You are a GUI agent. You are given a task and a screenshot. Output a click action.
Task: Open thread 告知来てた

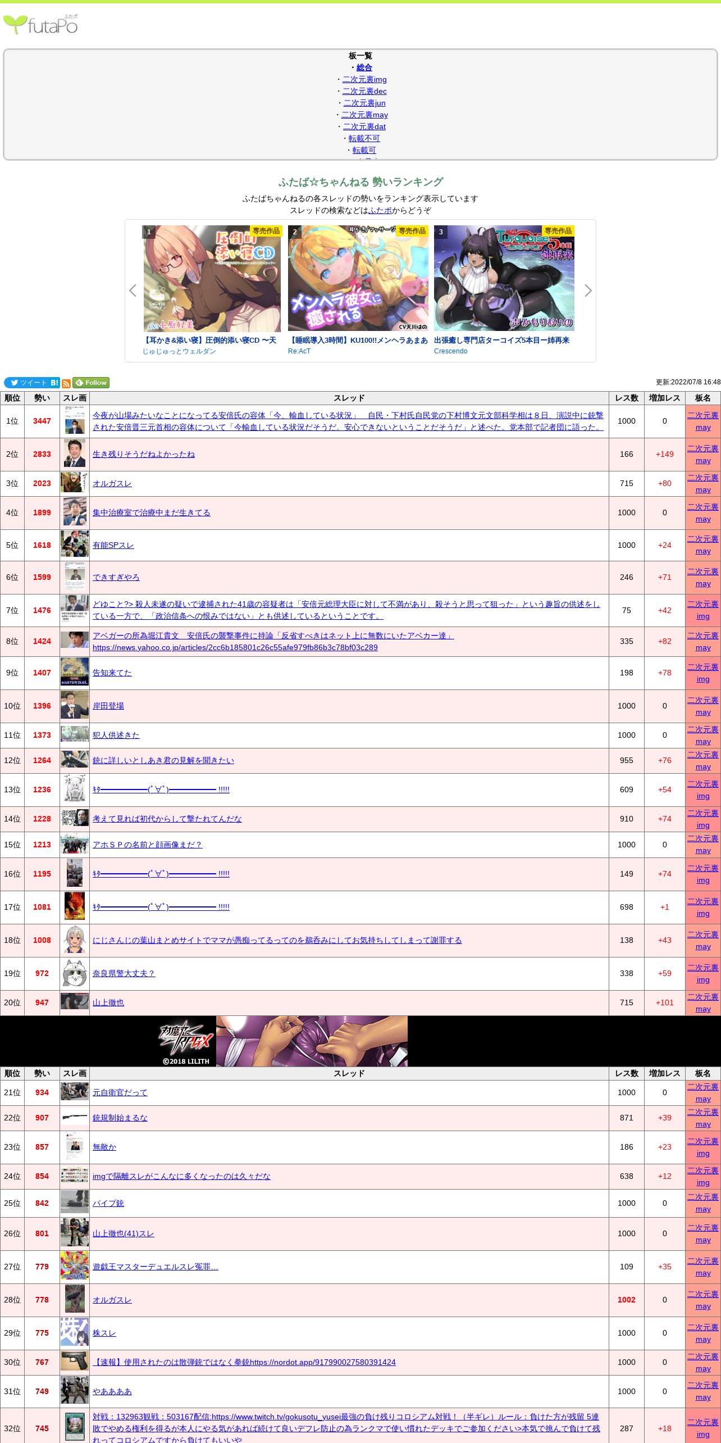[x=112, y=673]
